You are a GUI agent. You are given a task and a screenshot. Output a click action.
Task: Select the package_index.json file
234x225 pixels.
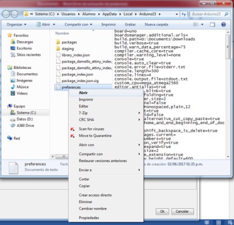(x=75, y=74)
